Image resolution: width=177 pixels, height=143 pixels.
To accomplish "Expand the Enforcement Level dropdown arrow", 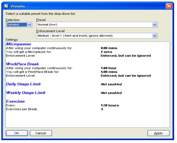I will click(155, 36).
